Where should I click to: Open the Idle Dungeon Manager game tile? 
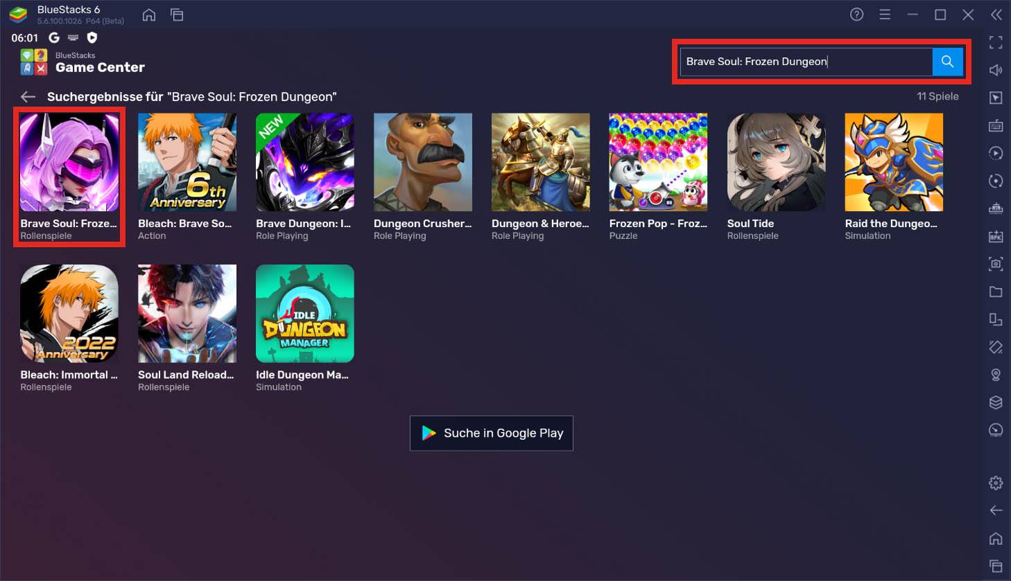click(x=305, y=314)
